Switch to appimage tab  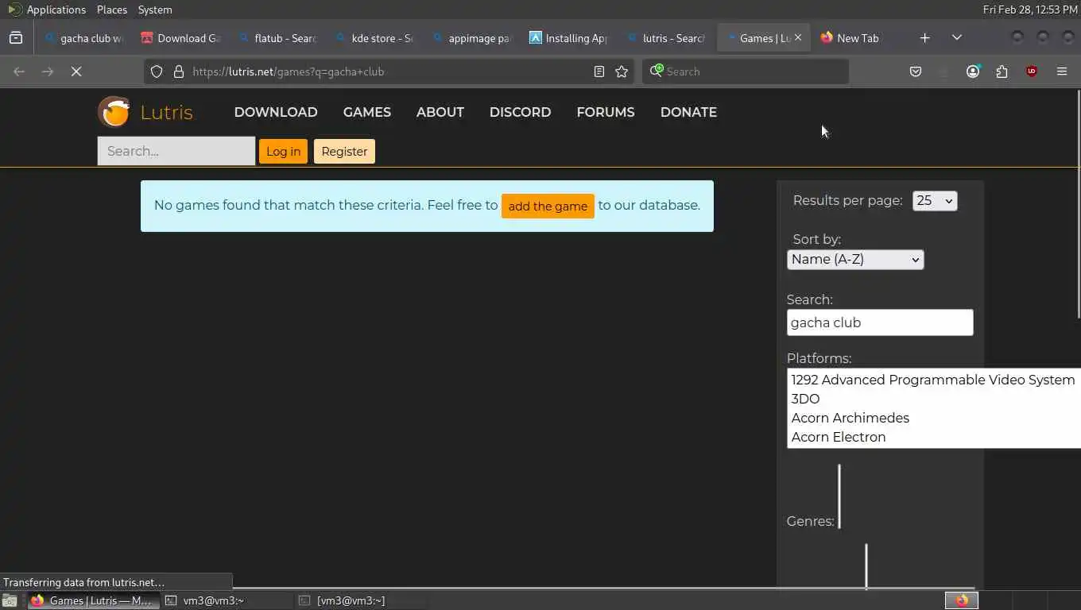click(472, 38)
